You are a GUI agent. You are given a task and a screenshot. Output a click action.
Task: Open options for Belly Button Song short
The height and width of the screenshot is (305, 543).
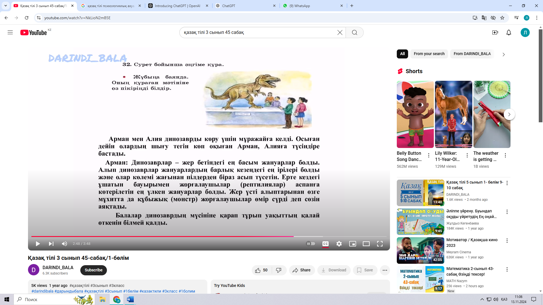pos(429,155)
